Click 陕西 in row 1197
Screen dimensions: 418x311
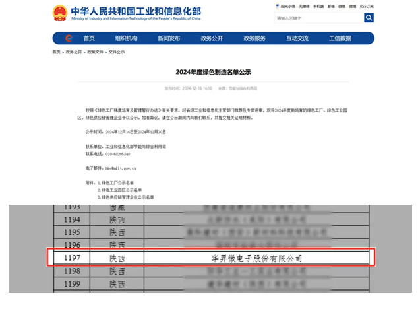pos(117,258)
